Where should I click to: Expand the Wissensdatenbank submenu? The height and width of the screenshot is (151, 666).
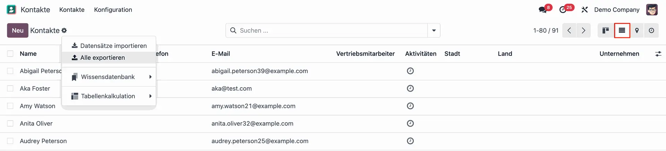pos(108,77)
